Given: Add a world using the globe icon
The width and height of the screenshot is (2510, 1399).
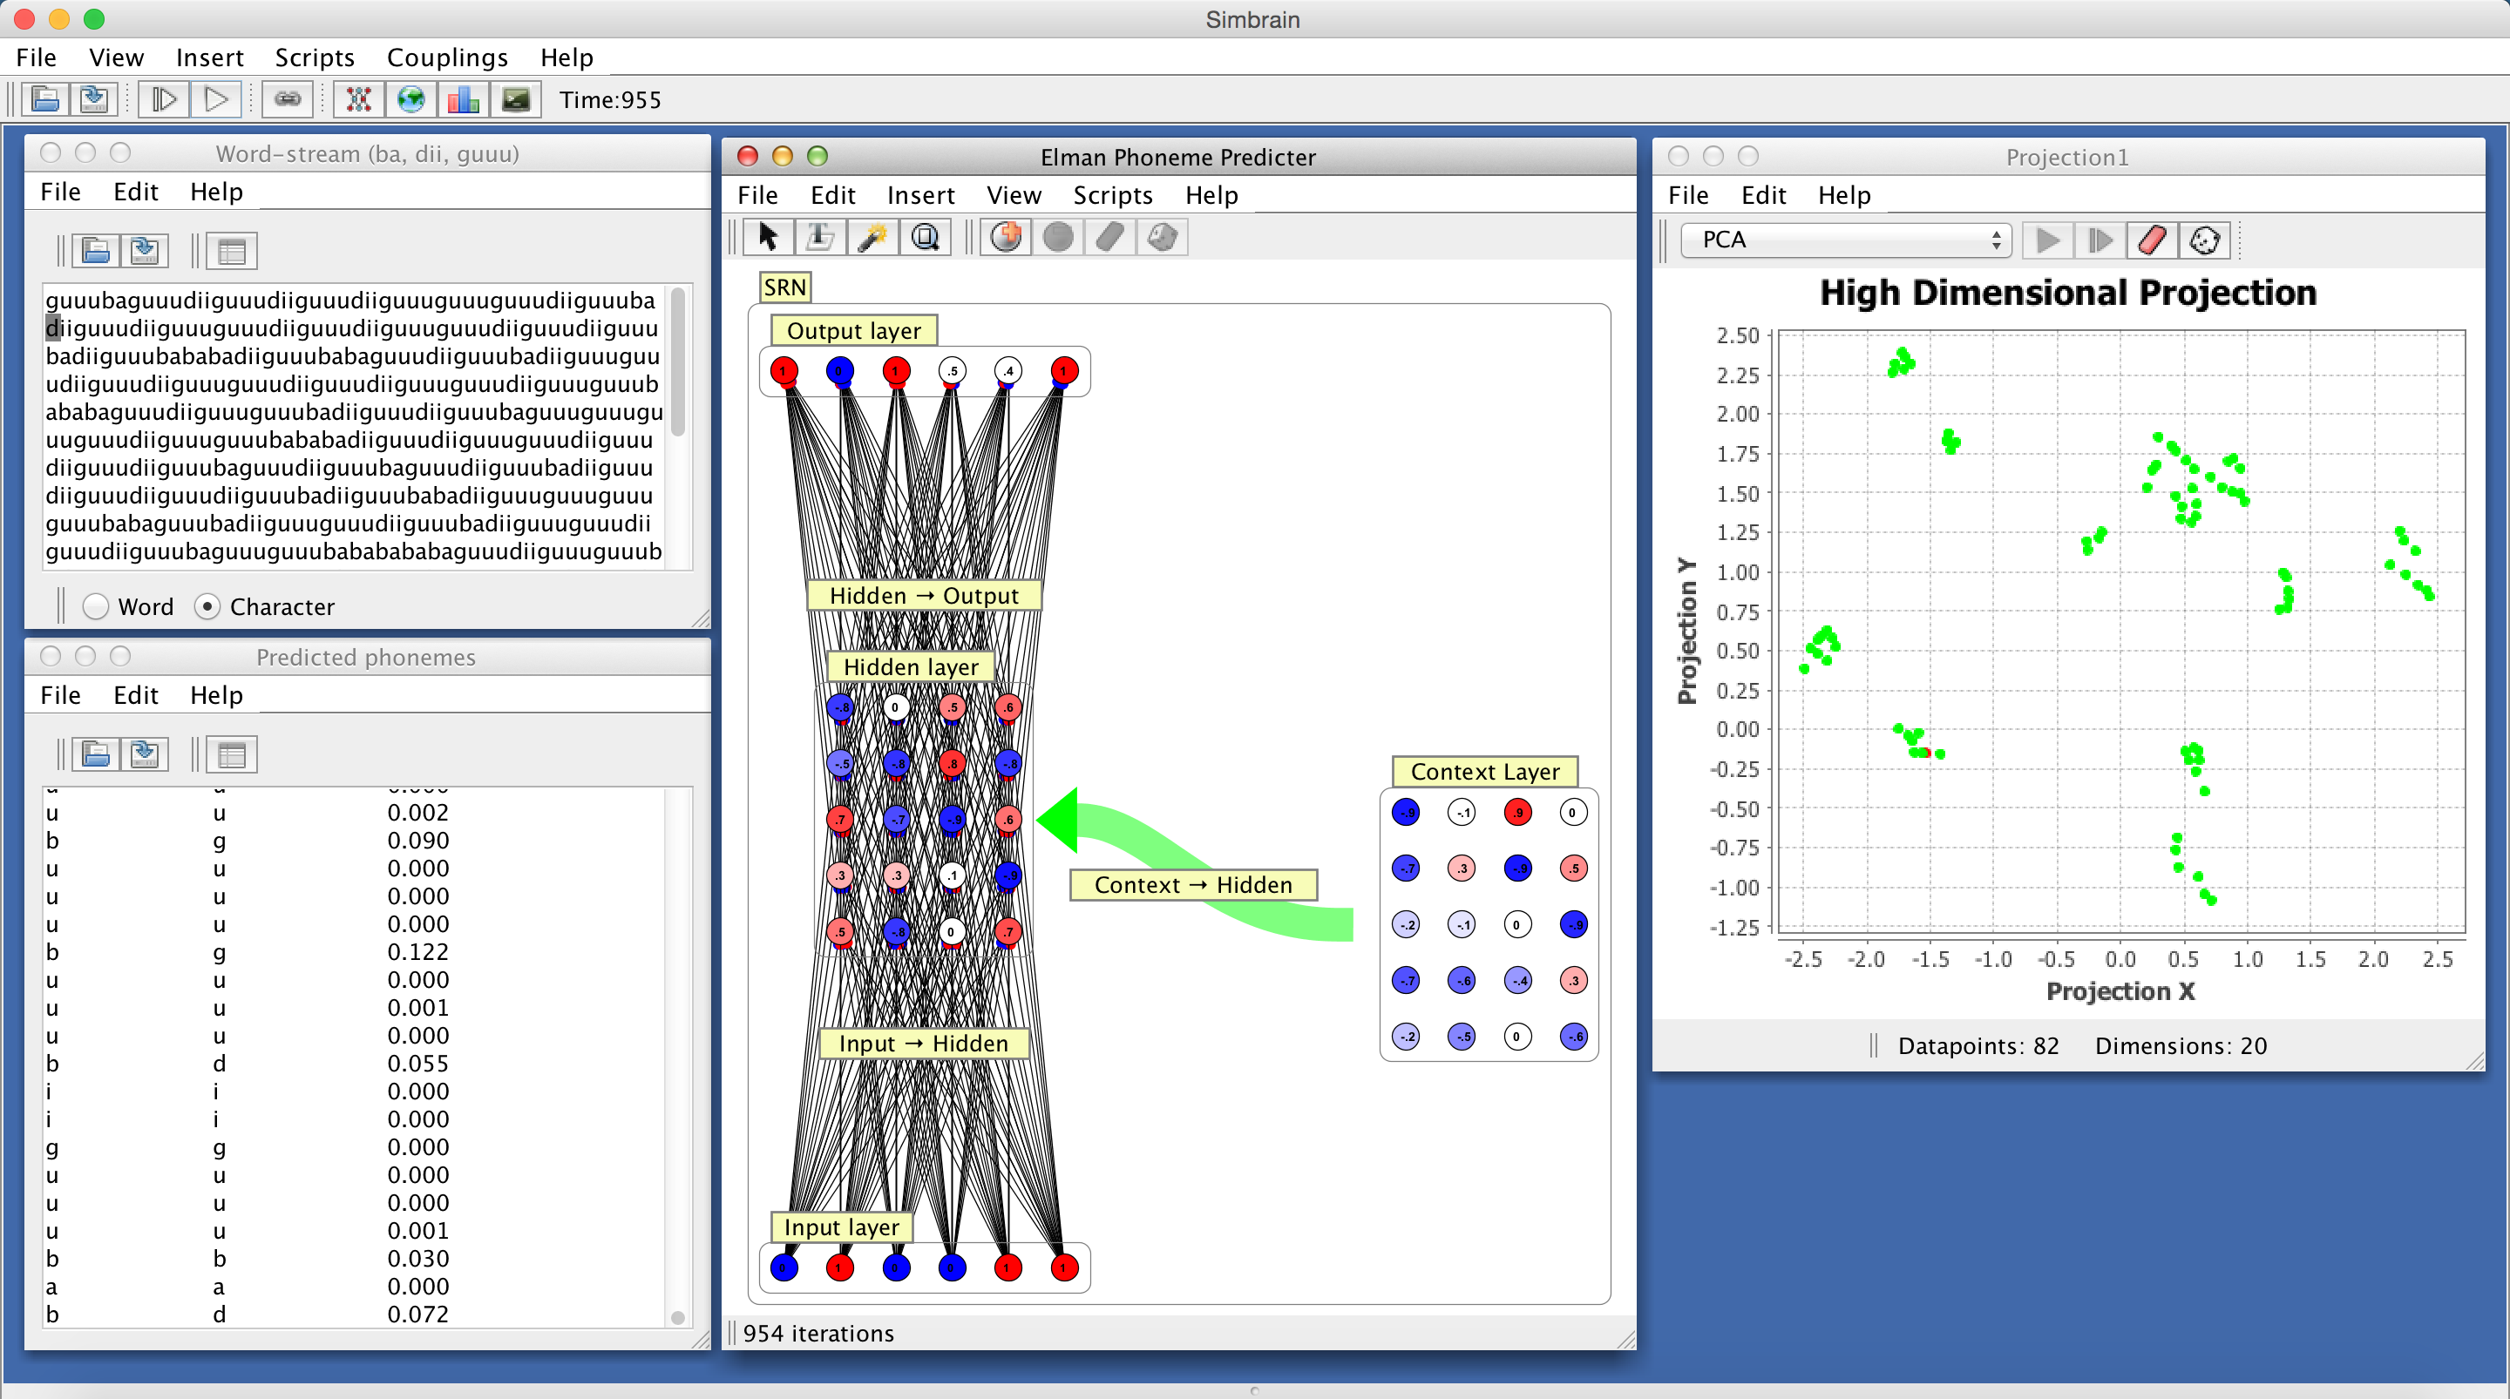Looking at the screenshot, I should [411, 99].
